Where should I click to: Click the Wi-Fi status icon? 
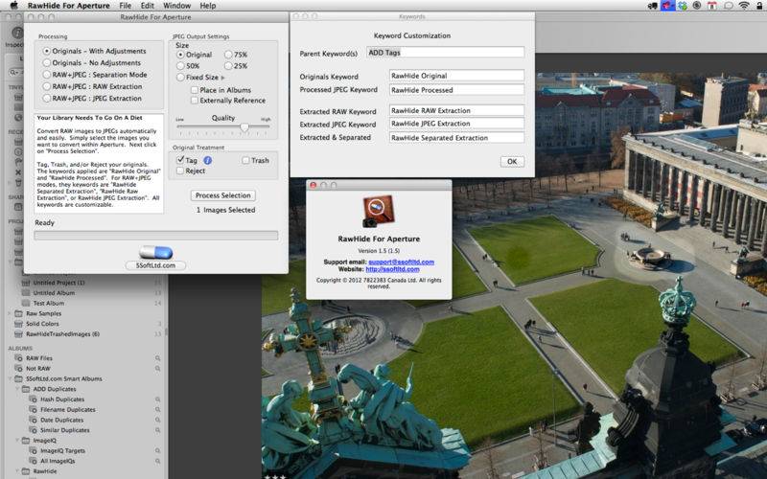click(744, 6)
